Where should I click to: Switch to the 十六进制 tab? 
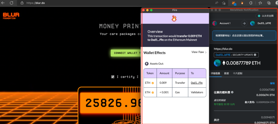click(x=238, y=73)
